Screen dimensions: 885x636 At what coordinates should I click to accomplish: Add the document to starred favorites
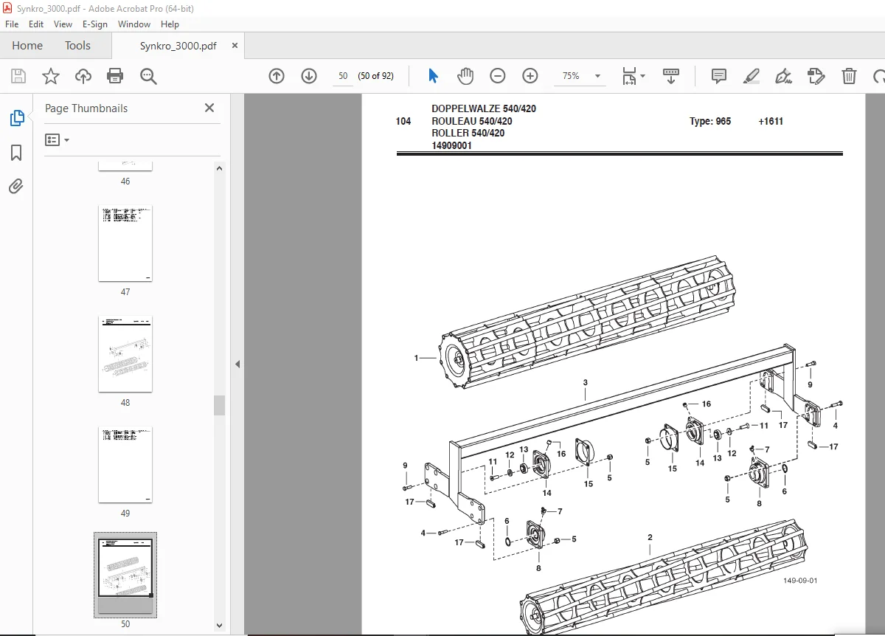tap(50, 76)
